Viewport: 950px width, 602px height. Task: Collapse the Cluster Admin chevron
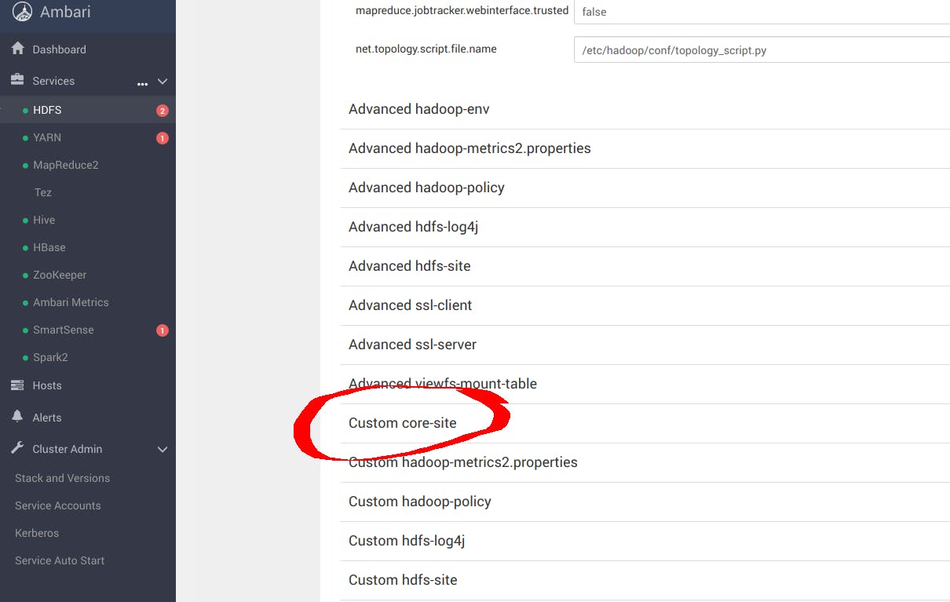point(163,449)
